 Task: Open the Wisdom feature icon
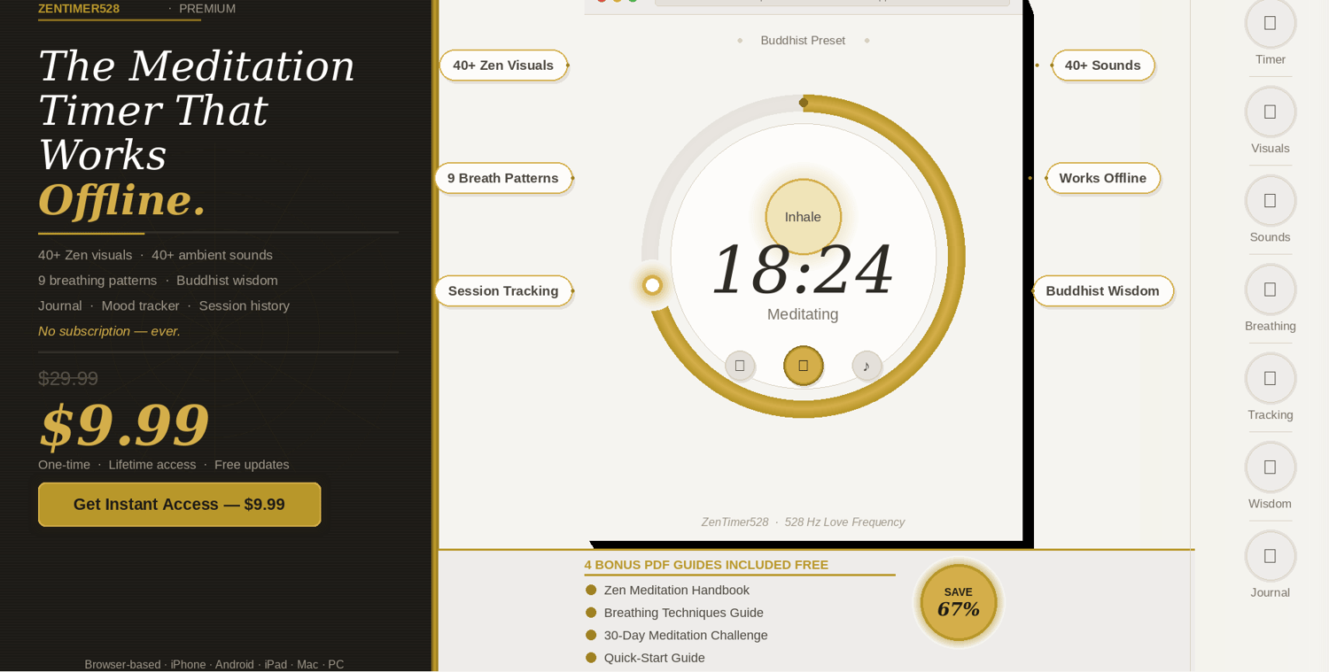click(x=1270, y=467)
